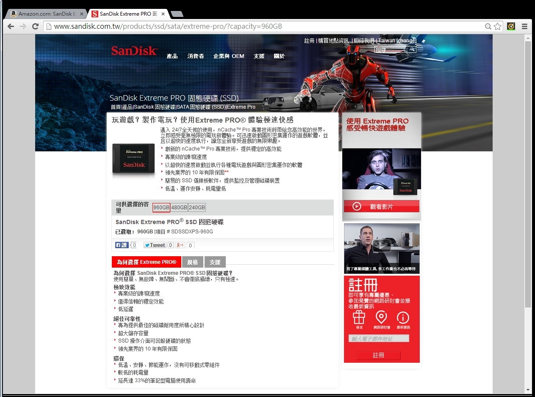Click the browser Back arrow
This screenshot has height=397, width=535.
pos(11,26)
